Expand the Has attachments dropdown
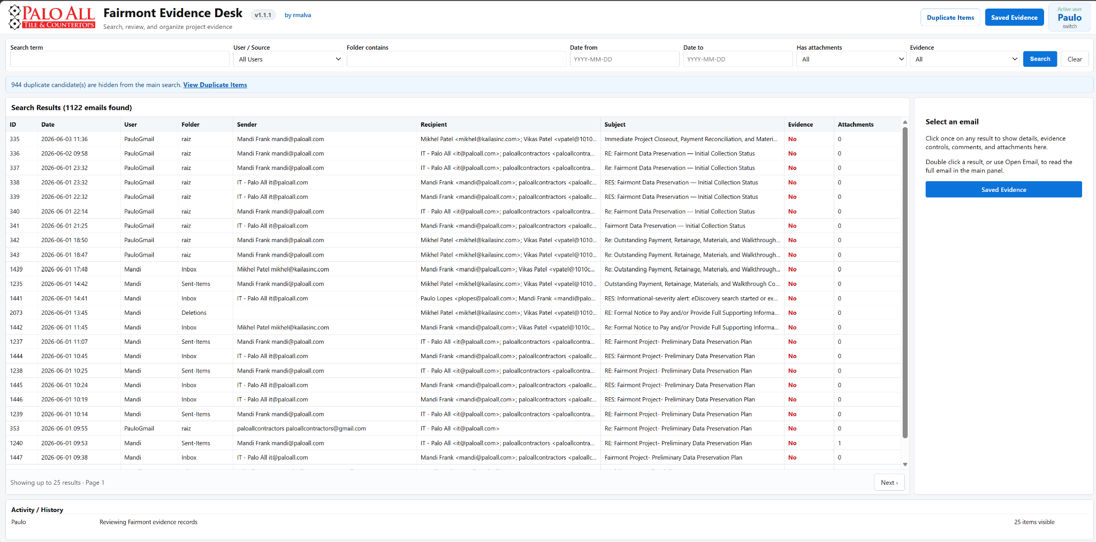 pyautogui.click(x=851, y=59)
